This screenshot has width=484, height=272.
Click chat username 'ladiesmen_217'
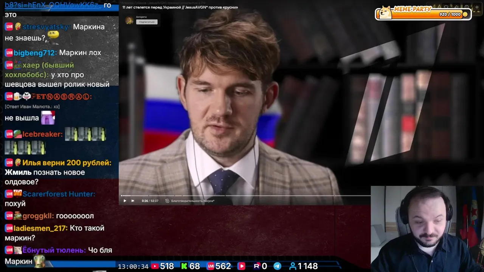click(40, 228)
